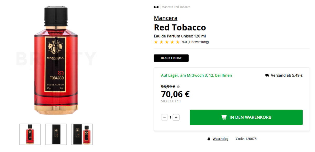
Task: Open the Watchdog price alert link
Action: point(220,139)
